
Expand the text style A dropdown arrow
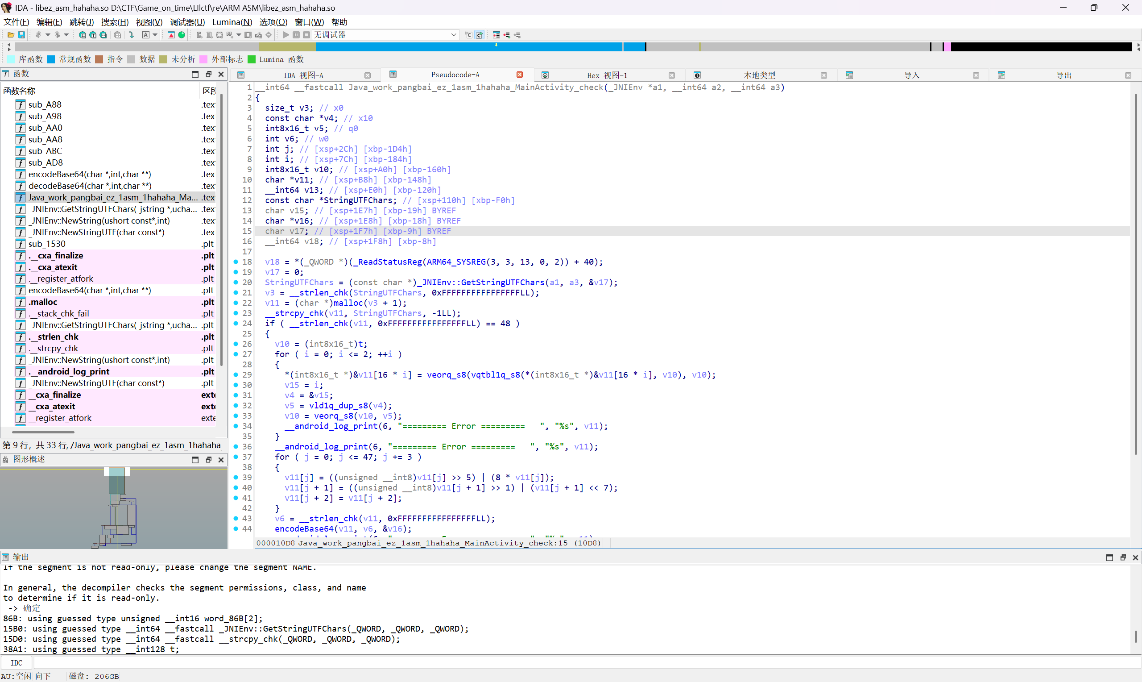(x=155, y=35)
